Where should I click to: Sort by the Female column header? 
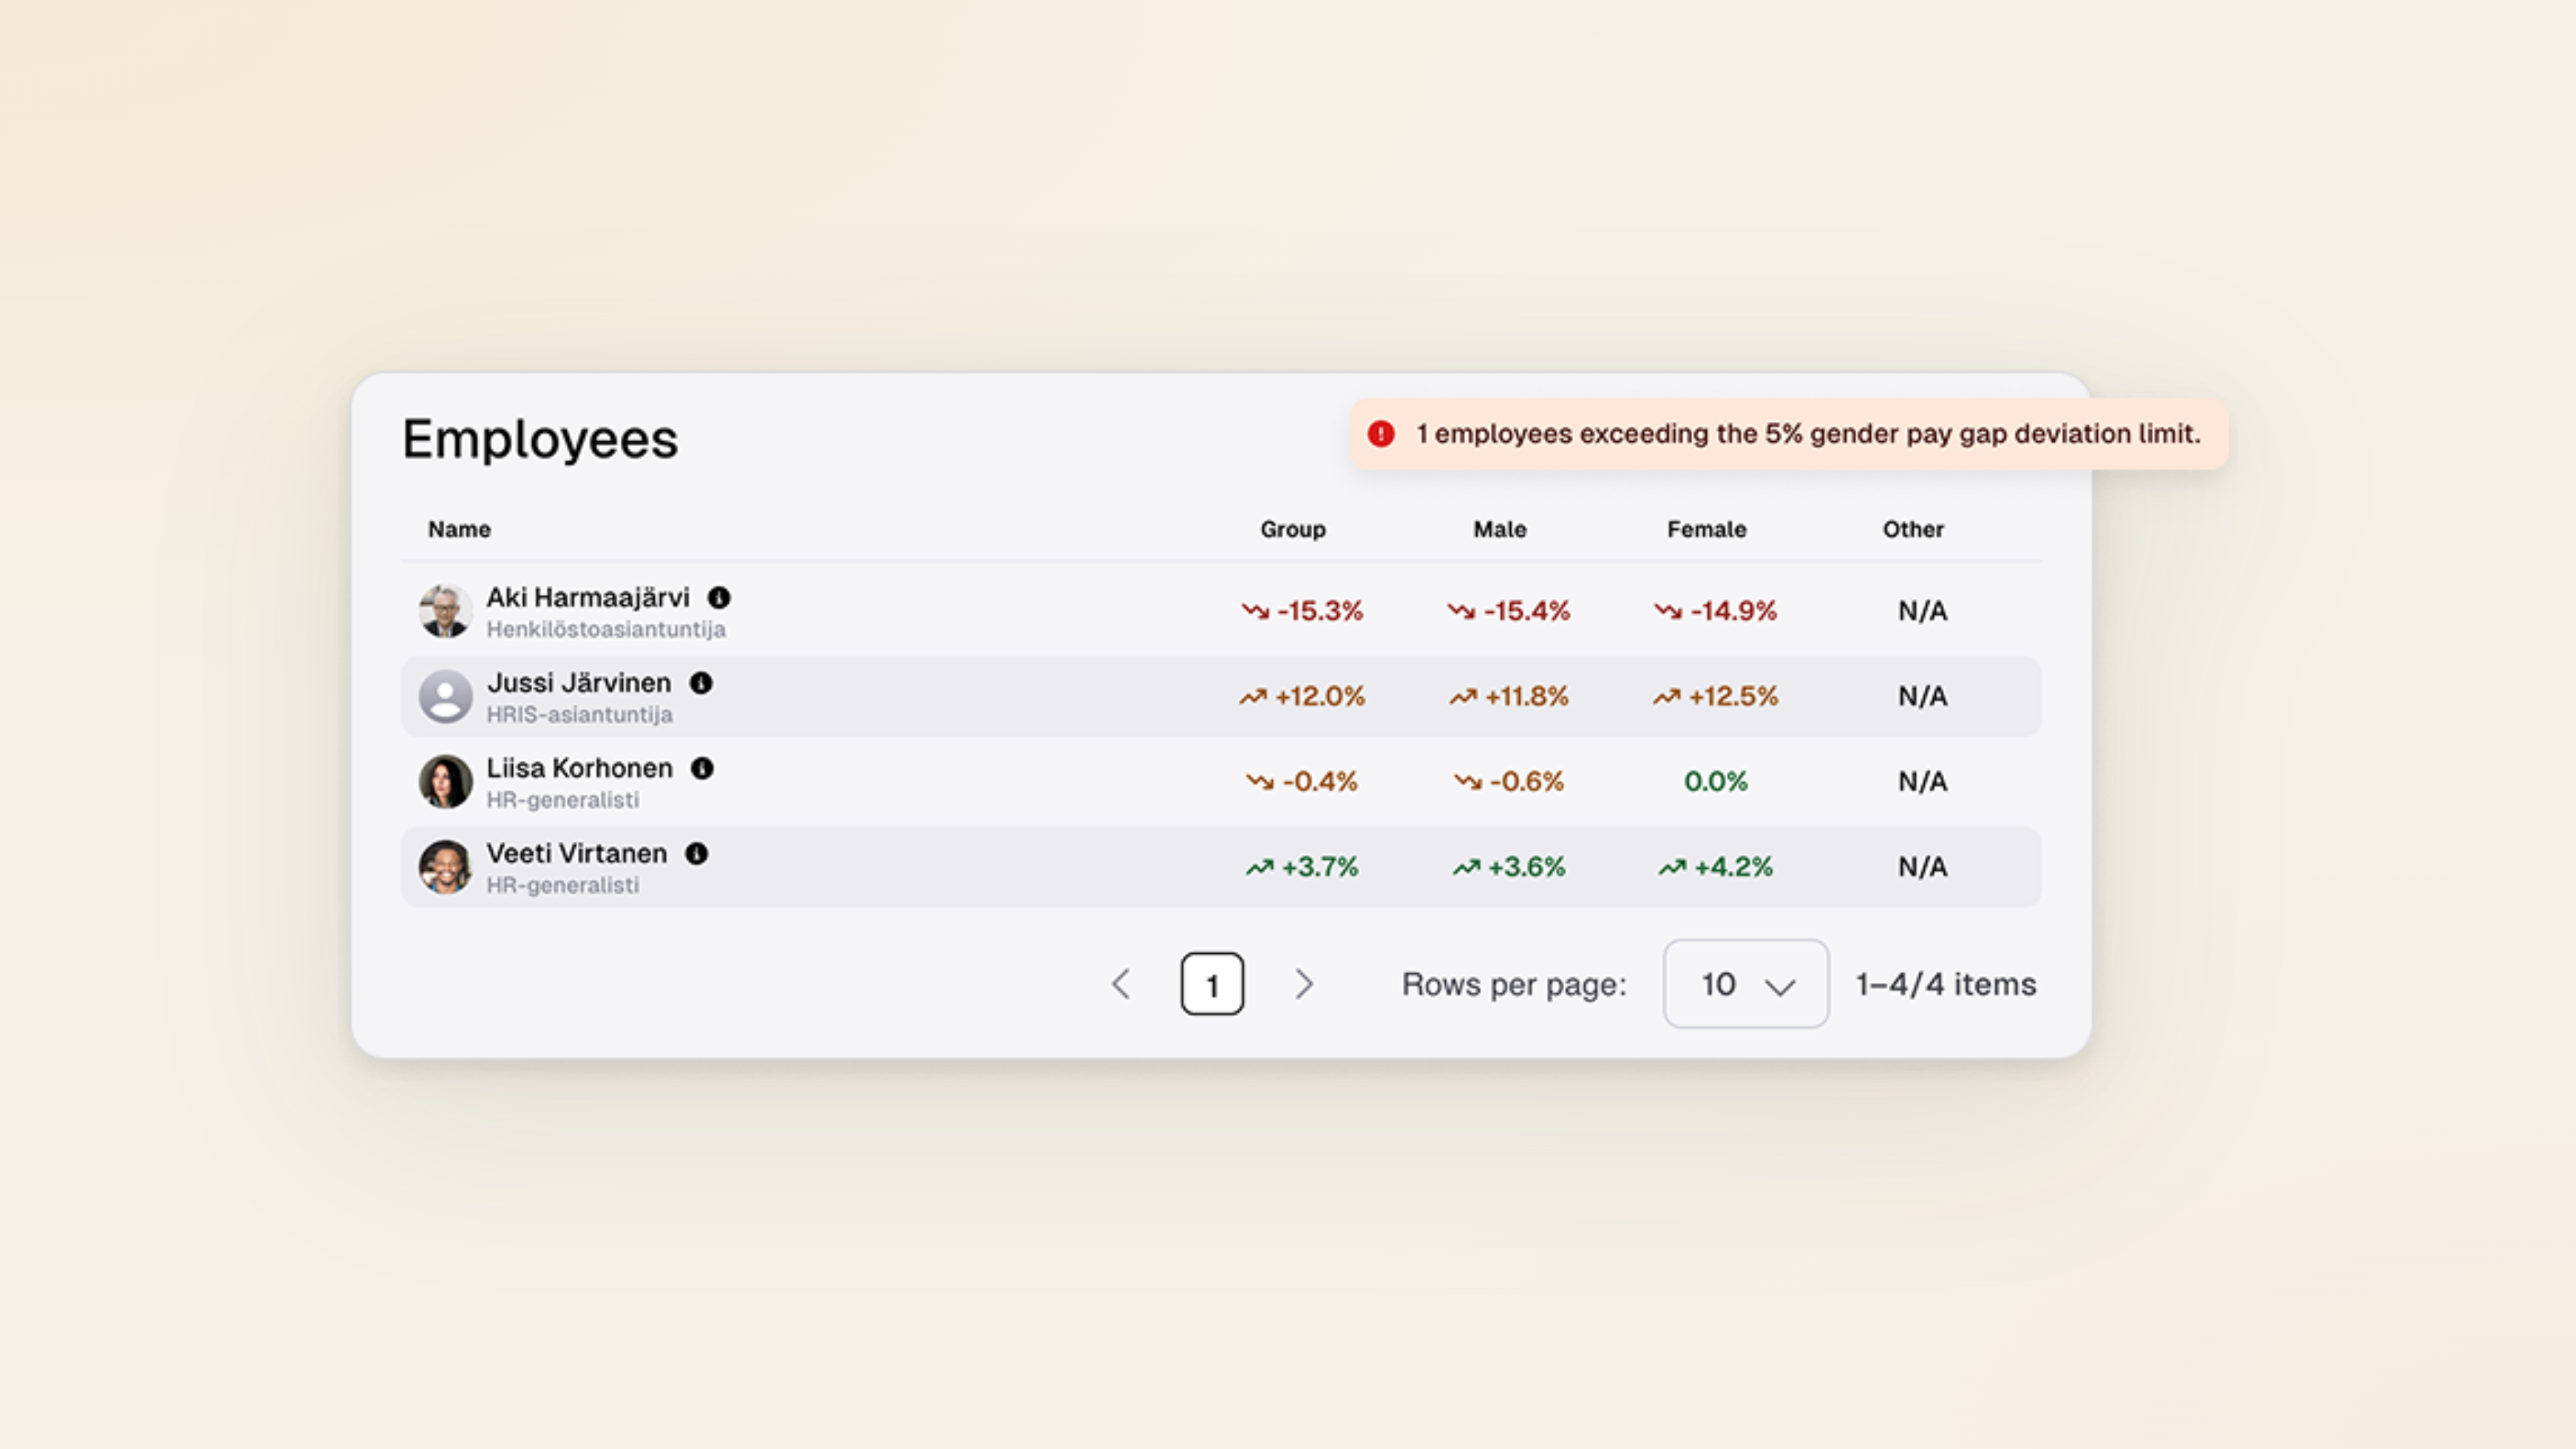1707,530
